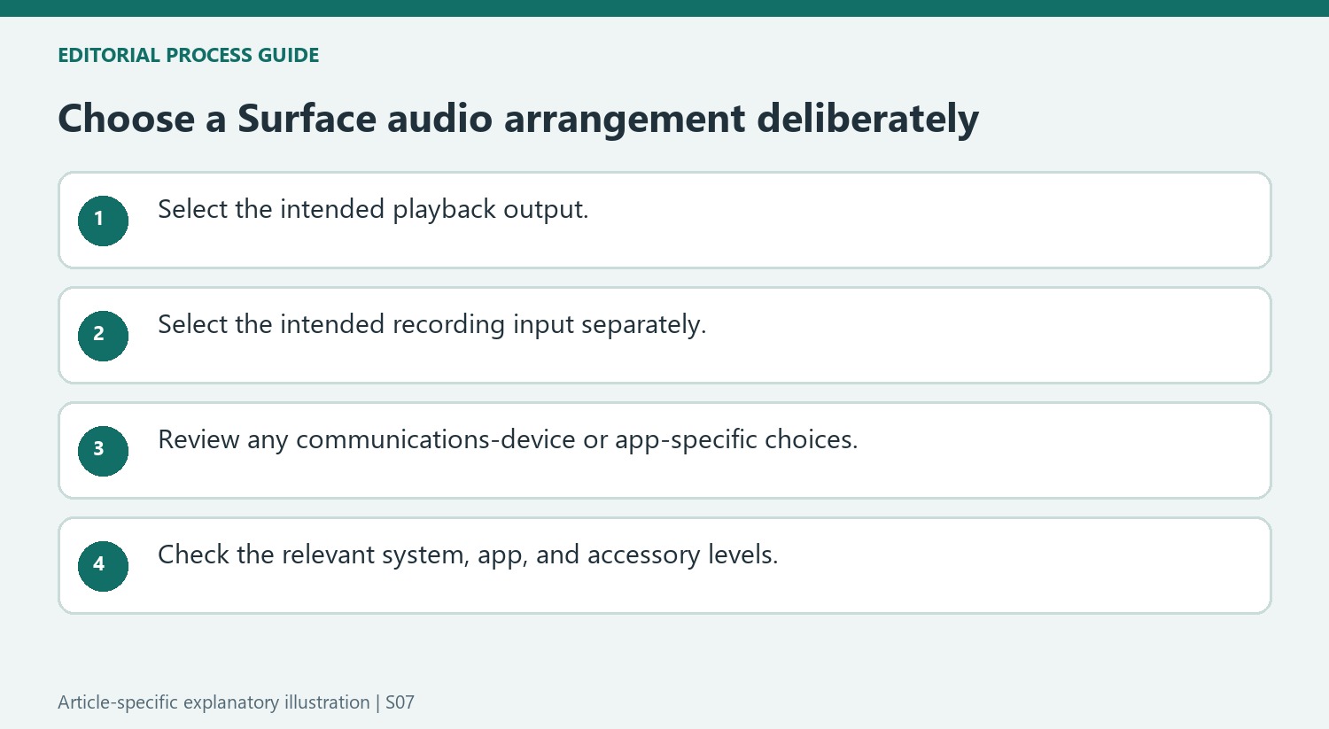Screen dimensions: 1329x729
Task: Select the title "Choose a Surface audio arrangement deliberately"
Action: [x=518, y=119]
